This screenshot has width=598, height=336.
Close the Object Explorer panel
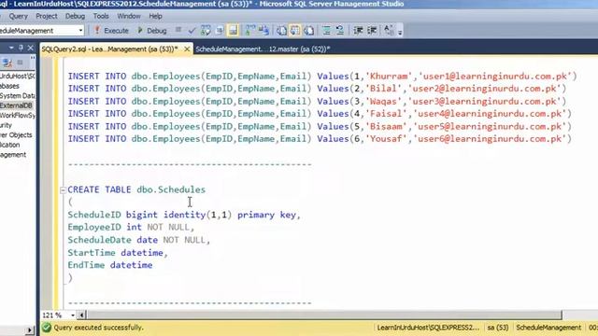point(31,48)
